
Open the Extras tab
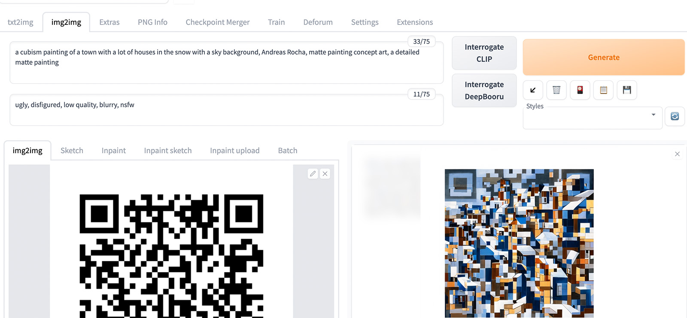pos(109,22)
